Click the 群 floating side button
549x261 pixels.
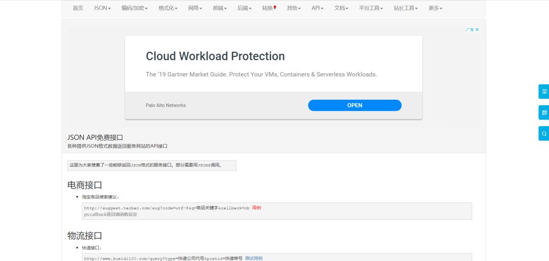pos(544,112)
